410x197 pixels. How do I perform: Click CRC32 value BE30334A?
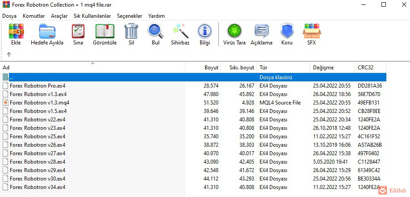[369, 179]
